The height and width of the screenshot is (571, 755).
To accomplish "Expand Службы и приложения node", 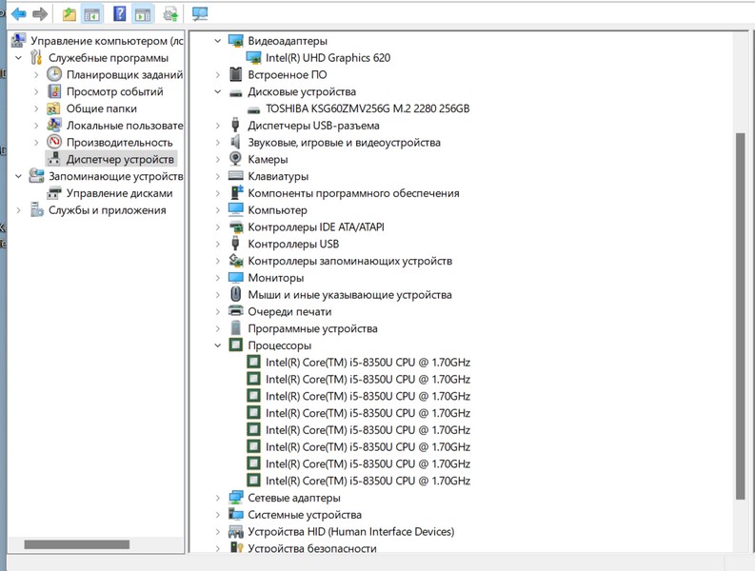I will point(18,210).
